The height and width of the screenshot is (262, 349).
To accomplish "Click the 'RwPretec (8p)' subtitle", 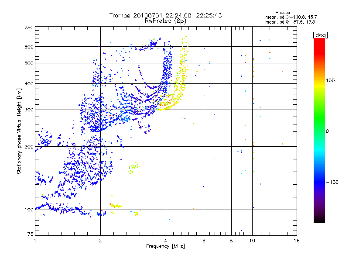I will [x=166, y=21].
